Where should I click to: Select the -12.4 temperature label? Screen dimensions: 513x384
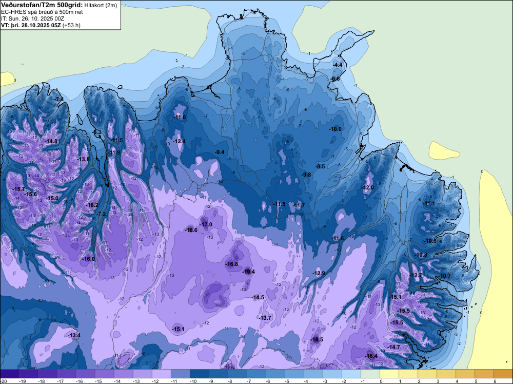click(179, 141)
